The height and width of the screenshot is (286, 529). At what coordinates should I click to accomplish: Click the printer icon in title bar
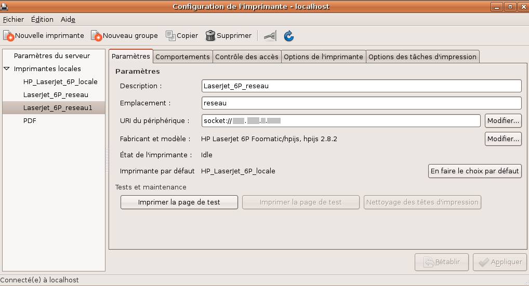point(5,6)
